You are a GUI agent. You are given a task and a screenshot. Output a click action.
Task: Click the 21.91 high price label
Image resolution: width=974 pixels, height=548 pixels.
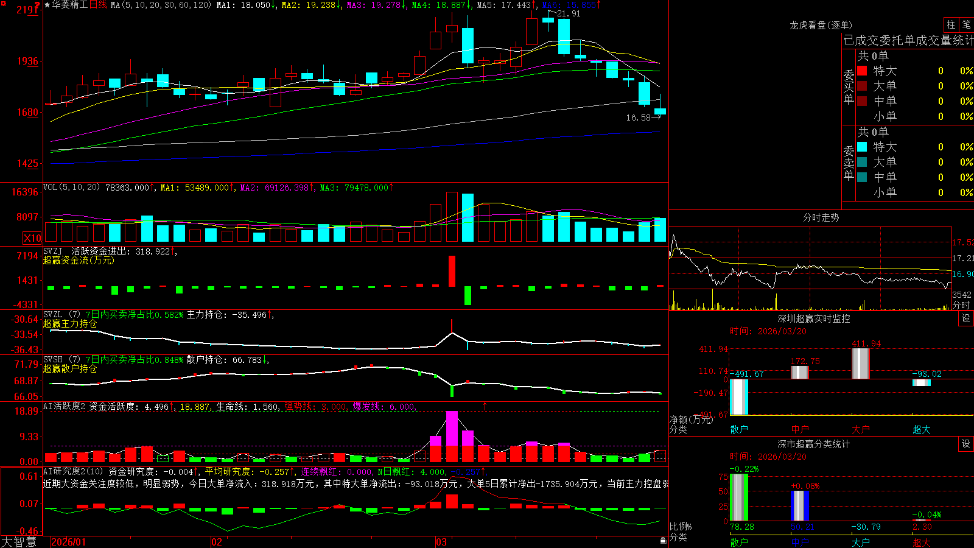coord(569,13)
